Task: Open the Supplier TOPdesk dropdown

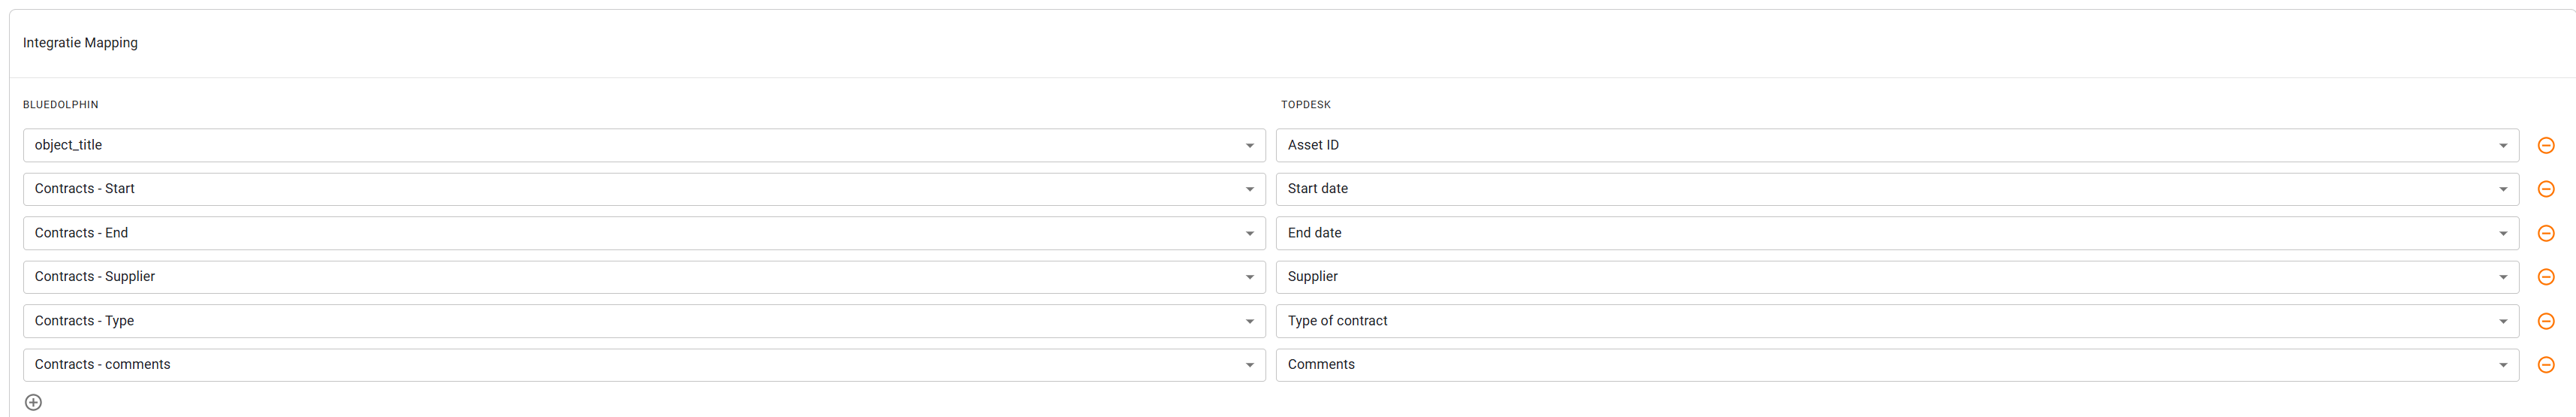Action: click(1897, 277)
